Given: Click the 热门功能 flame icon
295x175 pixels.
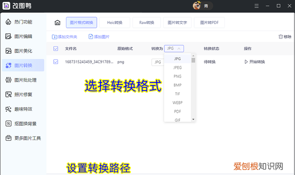Looking at the screenshot, I should [8, 22].
